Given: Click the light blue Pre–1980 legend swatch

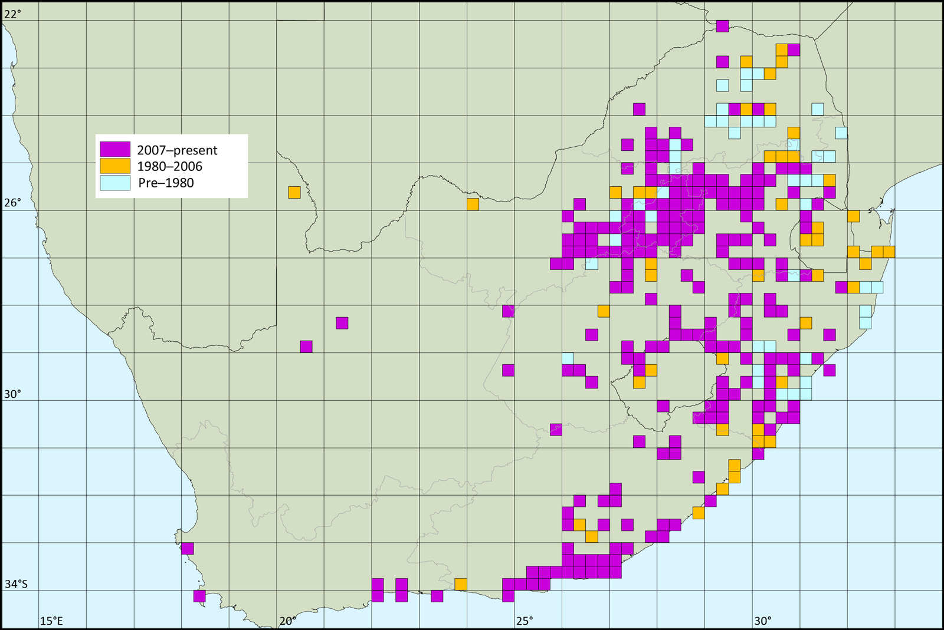Looking at the screenshot, I should tap(115, 183).
